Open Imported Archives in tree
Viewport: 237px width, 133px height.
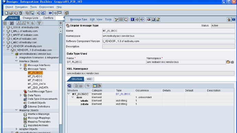click(38, 125)
